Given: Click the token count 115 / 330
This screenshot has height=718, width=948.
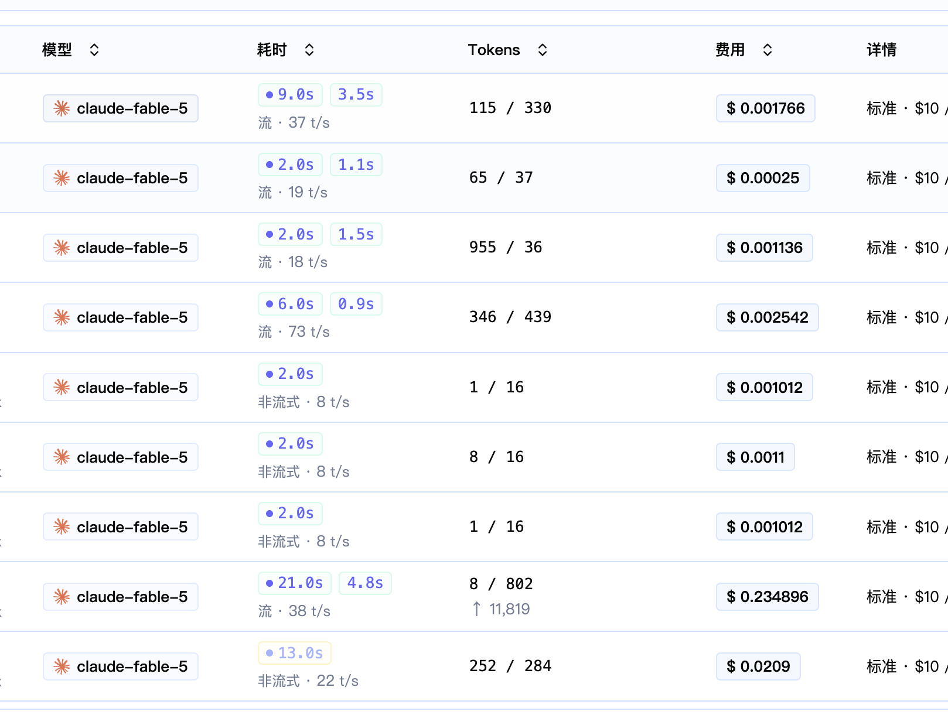Looking at the screenshot, I should pos(510,108).
